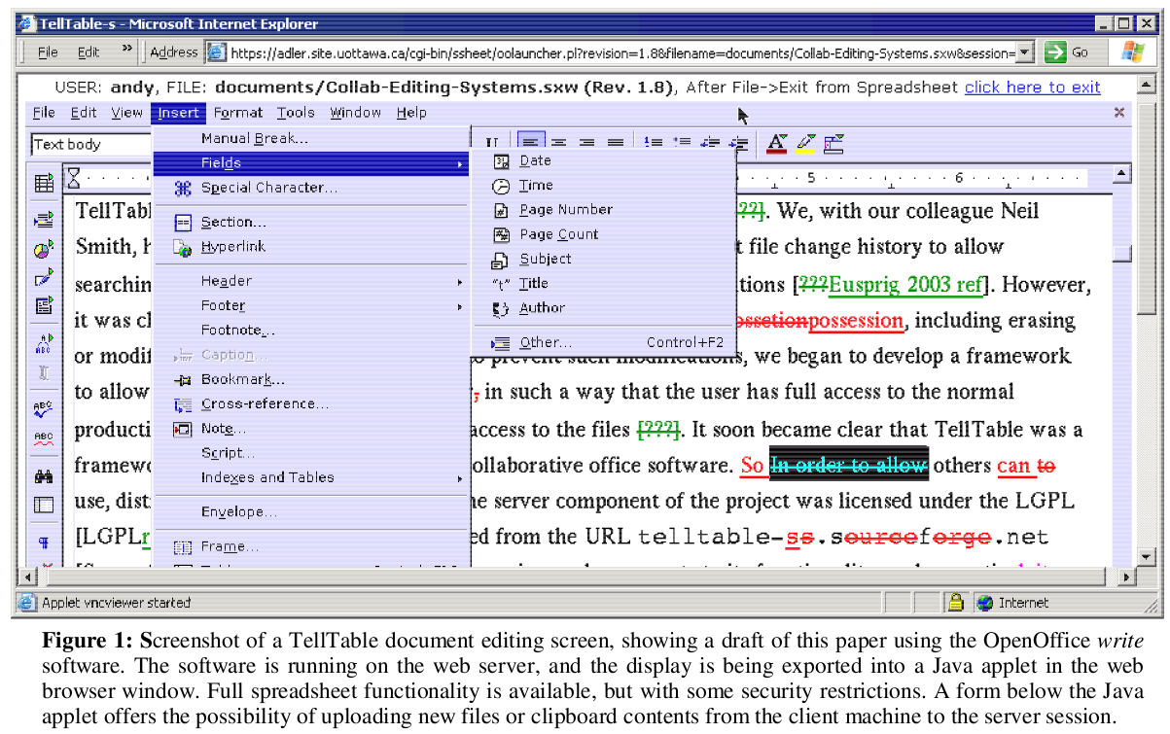Open the Format menu
The image size is (1170, 734).
click(238, 113)
